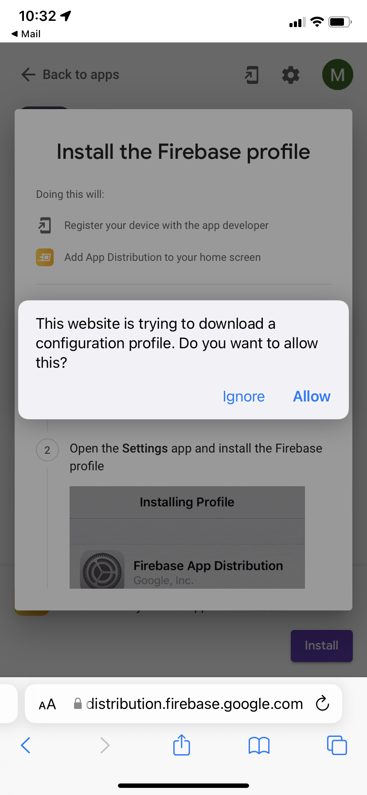Go back in Safari history
Viewport: 367px width, 795px height.
pyautogui.click(x=26, y=745)
